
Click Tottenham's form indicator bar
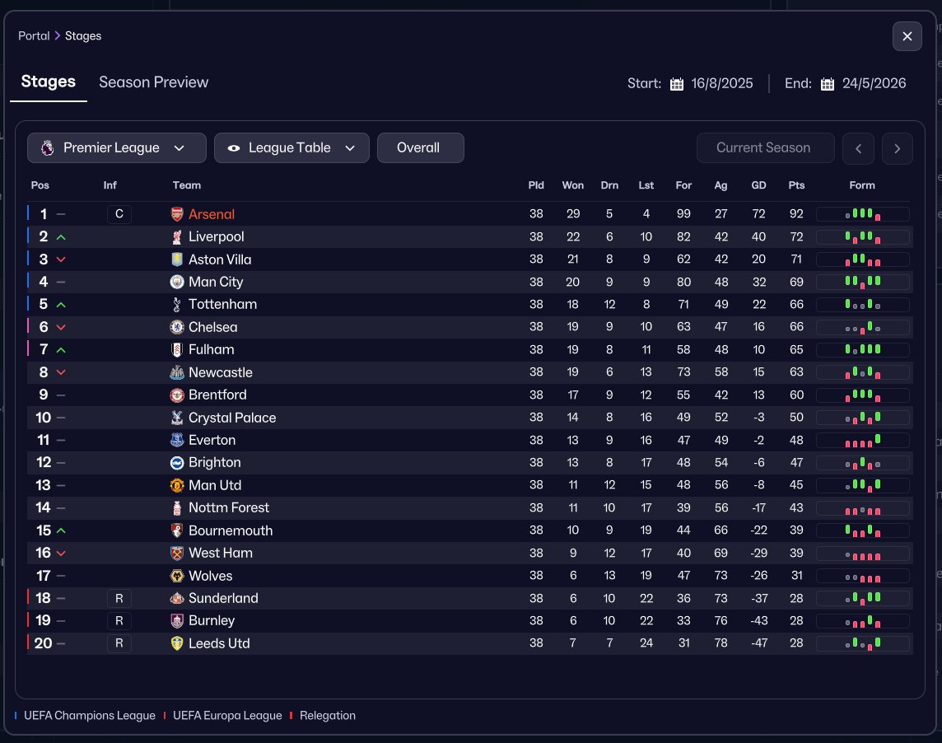point(862,305)
